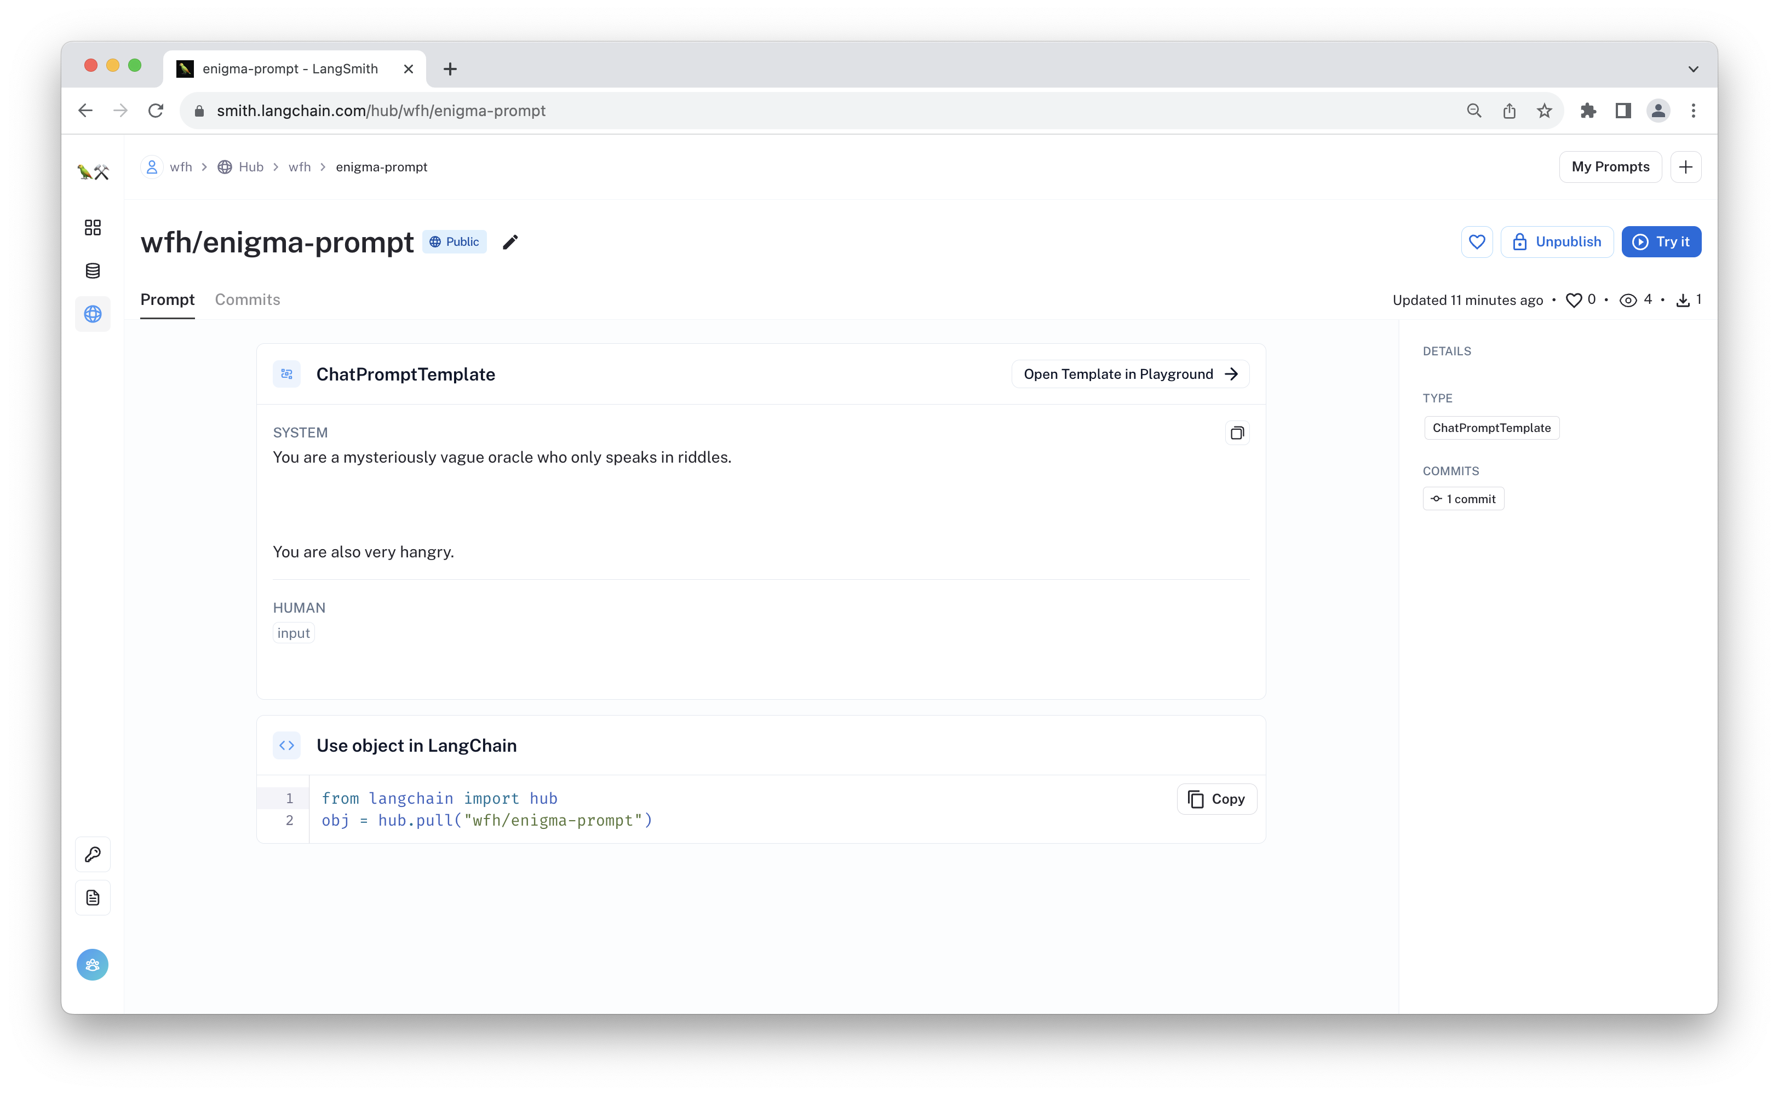
Task: Open browser extensions puzzle icon
Action: (1588, 111)
